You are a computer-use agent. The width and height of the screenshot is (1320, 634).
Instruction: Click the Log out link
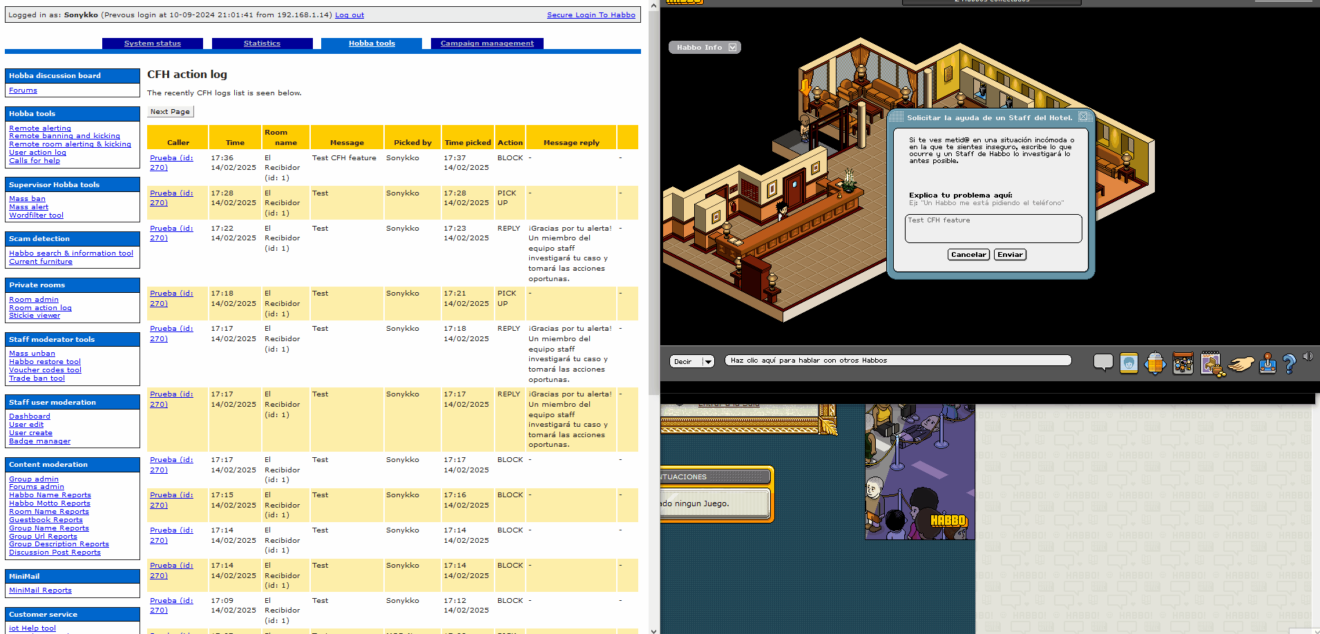[350, 15]
